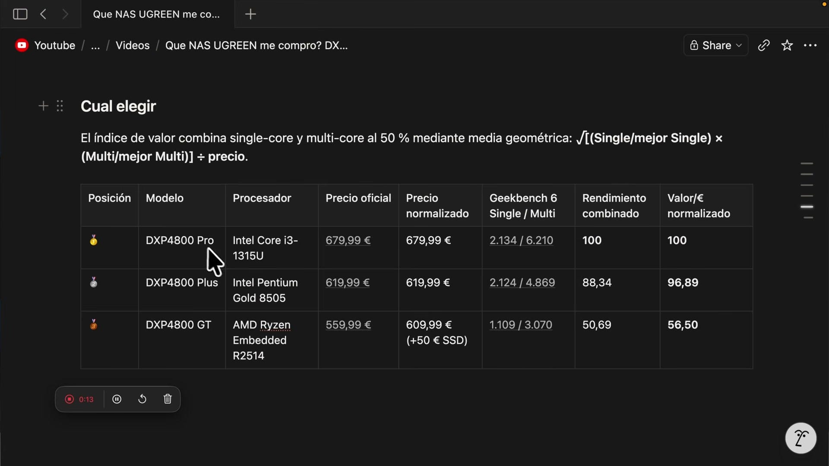The width and height of the screenshot is (829, 466).
Task: Open the Share dropdown
Action: click(716, 45)
